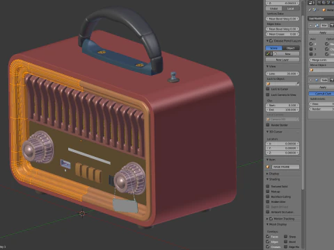
Task: Toggle Mirror modifier render visibility icon
Action: [332, 26]
